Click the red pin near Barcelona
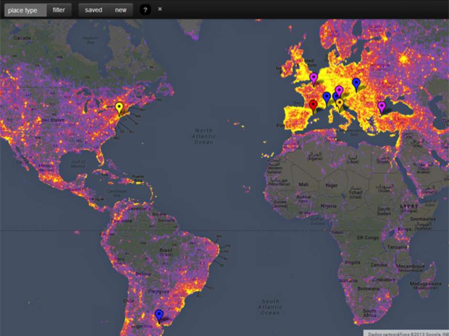 (x=313, y=105)
